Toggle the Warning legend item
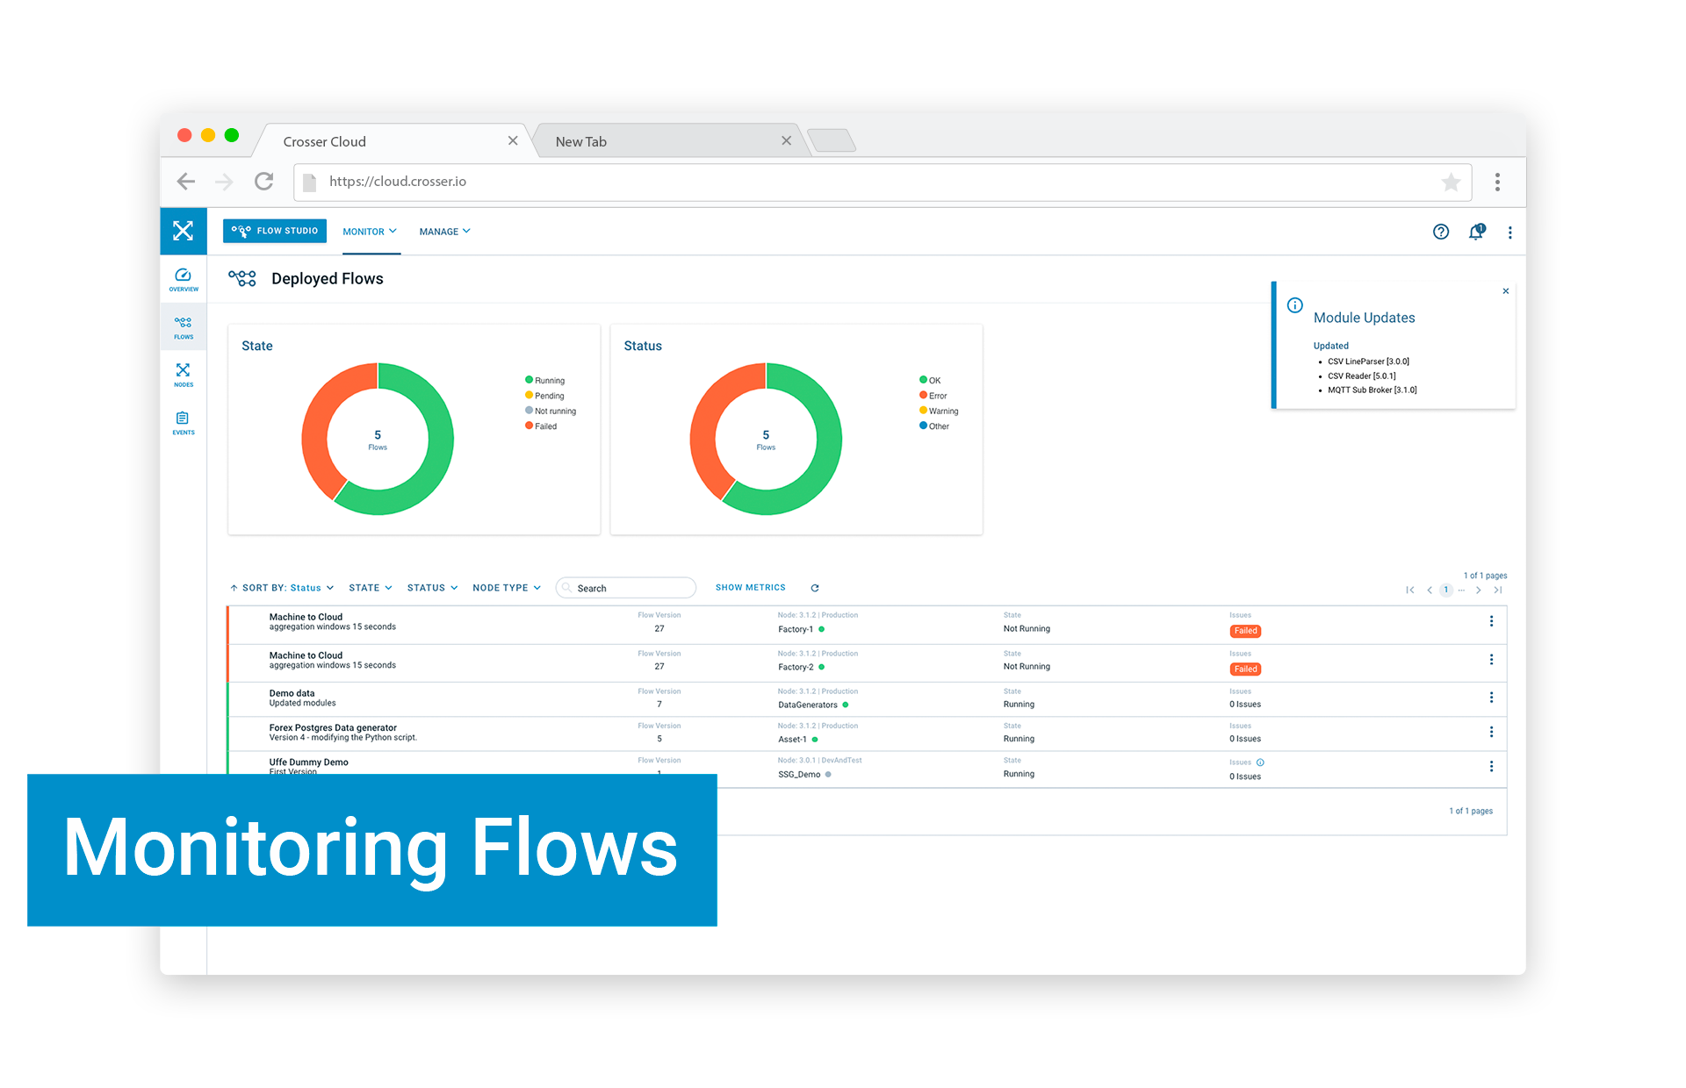This screenshot has width=1686, height=1088. coord(939,411)
